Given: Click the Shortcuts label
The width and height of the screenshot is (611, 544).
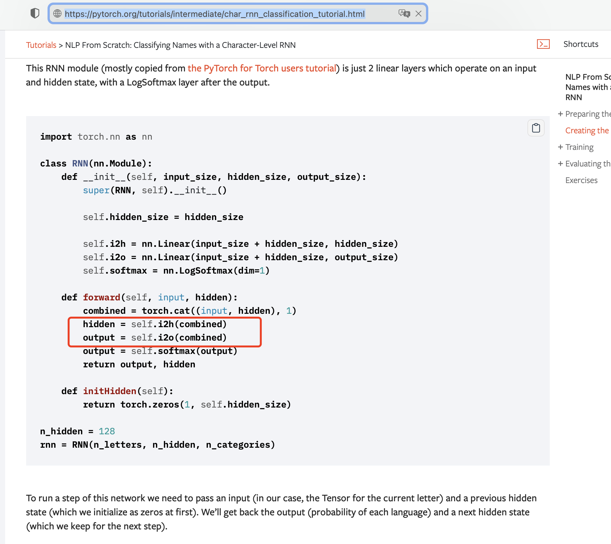Looking at the screenshot, I should pos(580,44).
